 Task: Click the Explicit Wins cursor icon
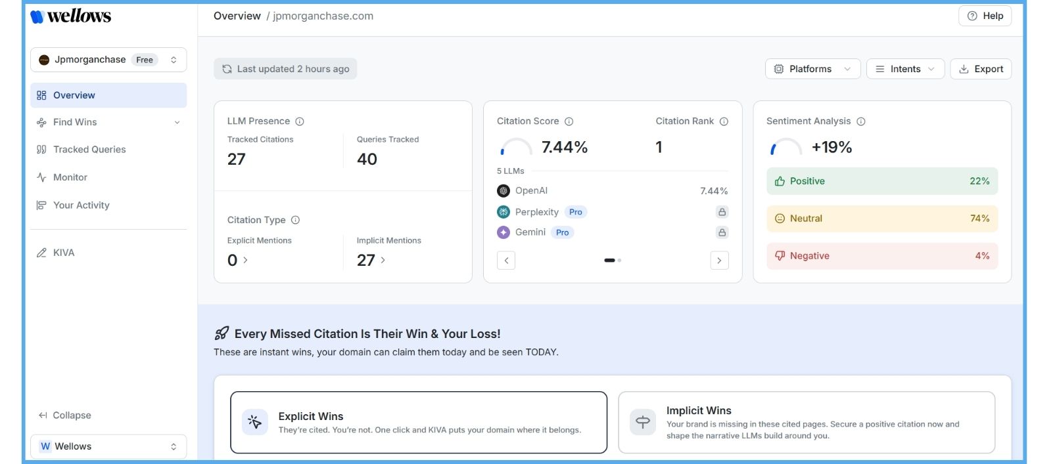(x=255, y=422)
